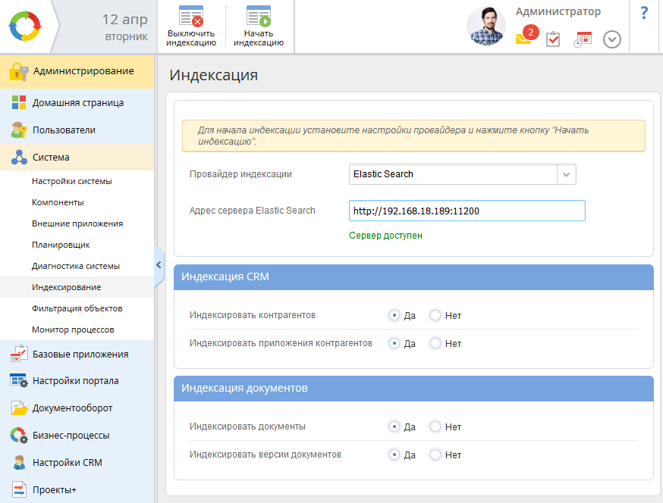Viewport: 663px width, 503px height.
Task: Click the Disable indexing (Выключить индексацию) toolbar icon
Action: [191, 17]
